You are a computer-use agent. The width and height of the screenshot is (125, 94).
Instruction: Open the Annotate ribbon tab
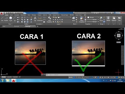click(x=16, y=15)
